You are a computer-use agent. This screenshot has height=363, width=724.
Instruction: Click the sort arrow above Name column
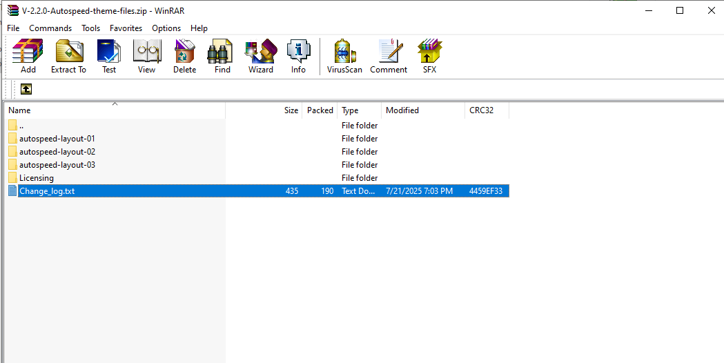coord(115,104)
